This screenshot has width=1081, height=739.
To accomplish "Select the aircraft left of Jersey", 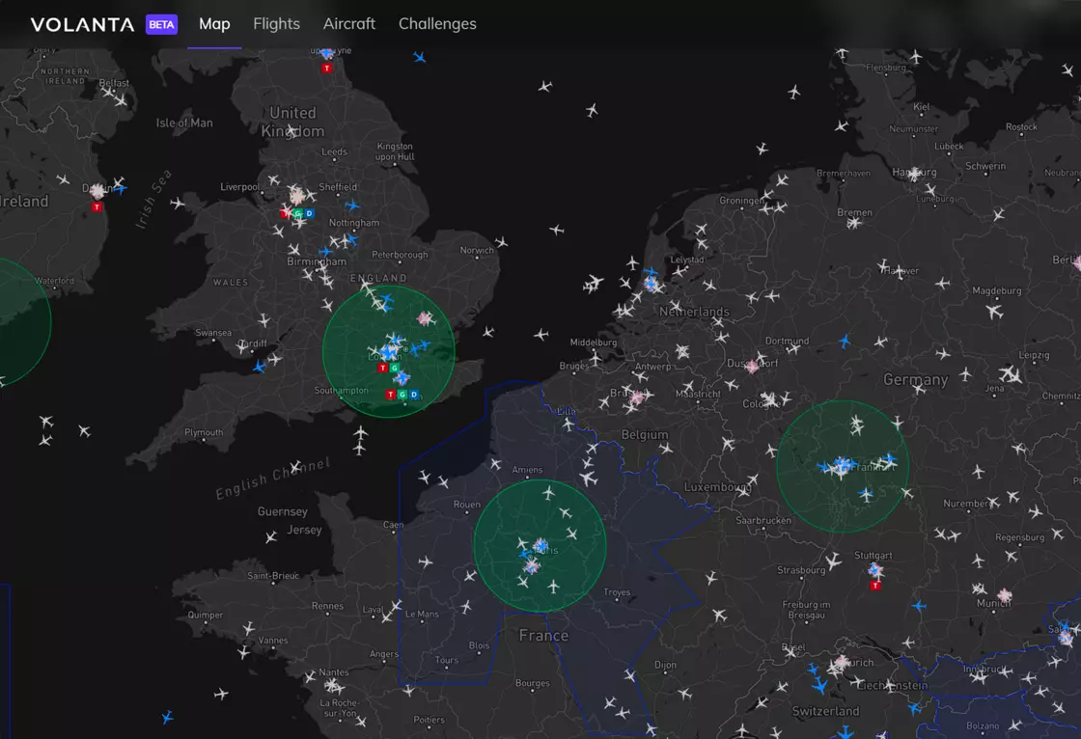I will click(x=271, y=536).
